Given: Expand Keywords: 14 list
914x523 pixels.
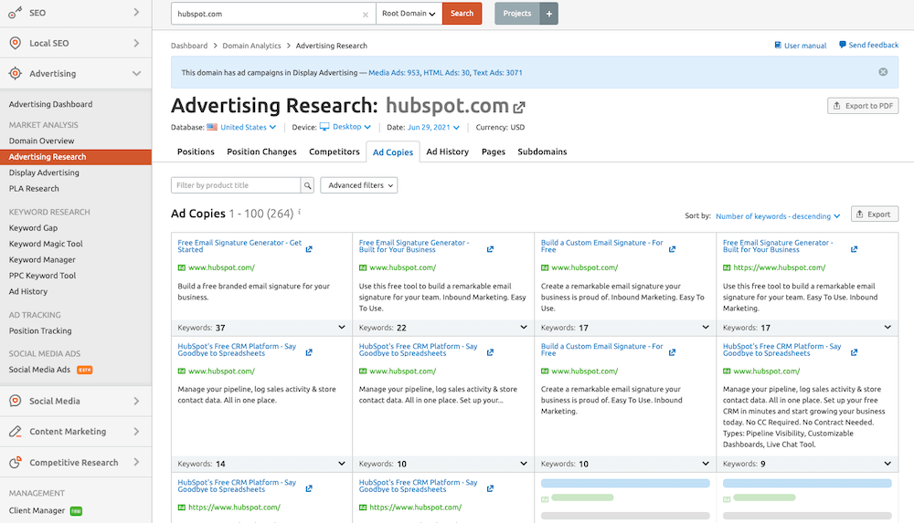Looking at the screenshot, I should [342, 464].
